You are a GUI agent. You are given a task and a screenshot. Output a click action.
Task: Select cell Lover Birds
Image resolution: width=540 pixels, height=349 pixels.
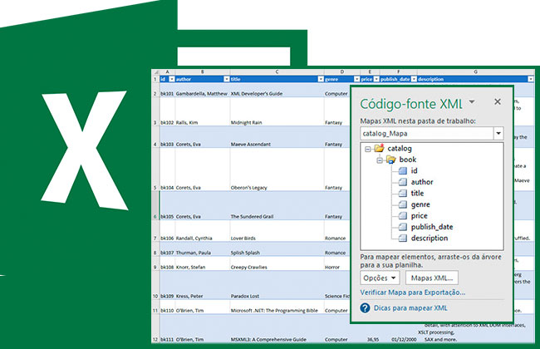click(x=277, y=231)
